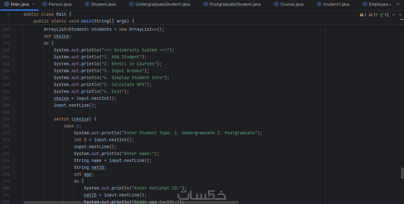Click line number 571 in the gutter

point(6,126)
